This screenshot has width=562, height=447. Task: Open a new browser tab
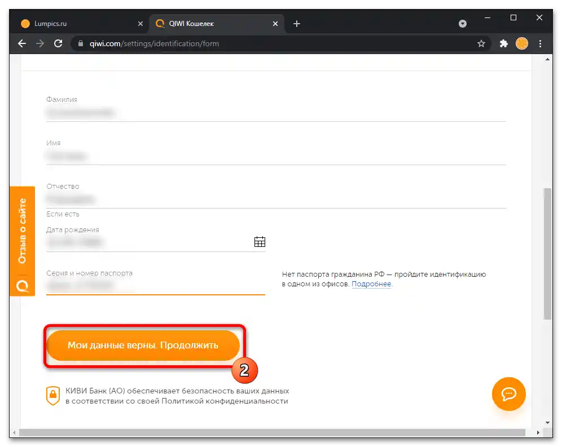coord(297,24)
